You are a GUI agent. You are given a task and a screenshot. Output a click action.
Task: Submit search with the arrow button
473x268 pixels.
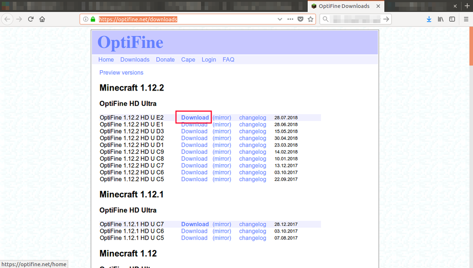point(386,19)
